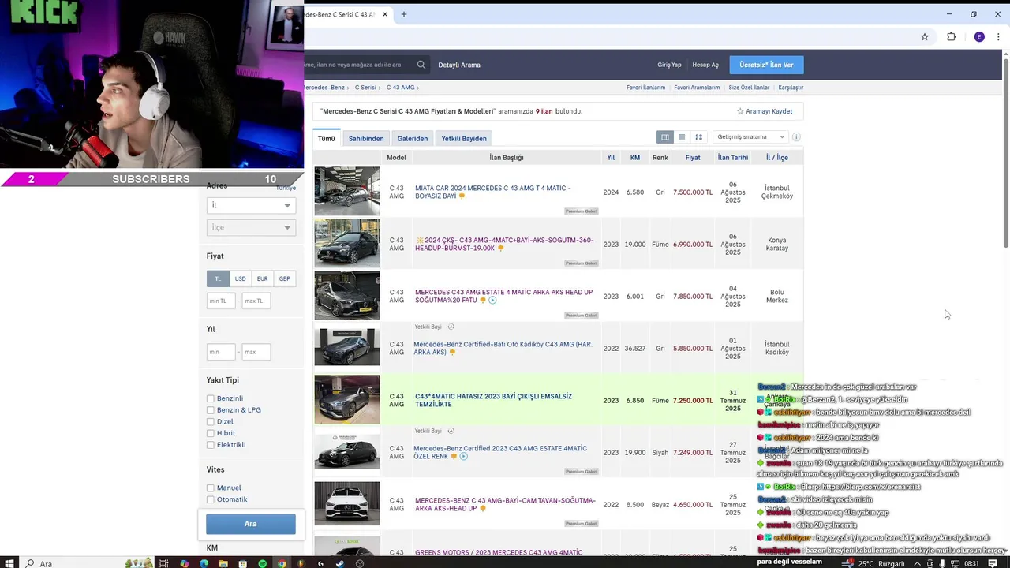Close the Mercedes-Benz C Serisi C 43 tab

coord(385,14)
